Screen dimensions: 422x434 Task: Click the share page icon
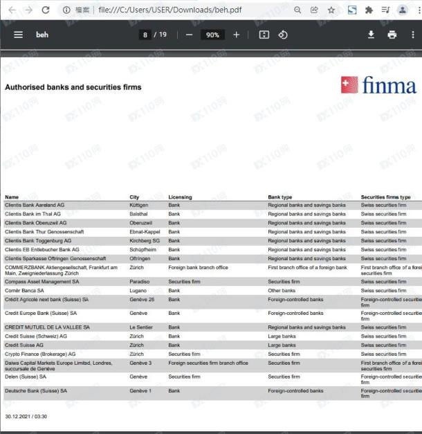[x=314, y=10]
